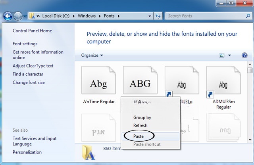Click the ADMUI3Sm Regular font name
254x165 pixels.
point(223,104)
